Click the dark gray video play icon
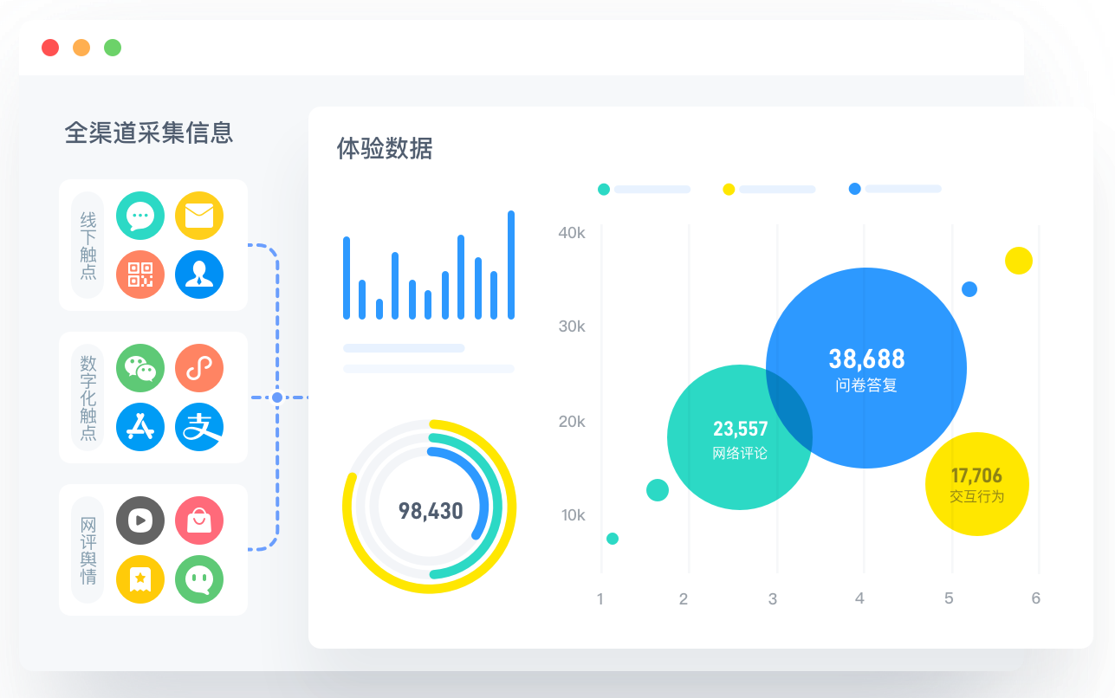Viewport: 1115px width, 698px height. (x=140, y=520)
